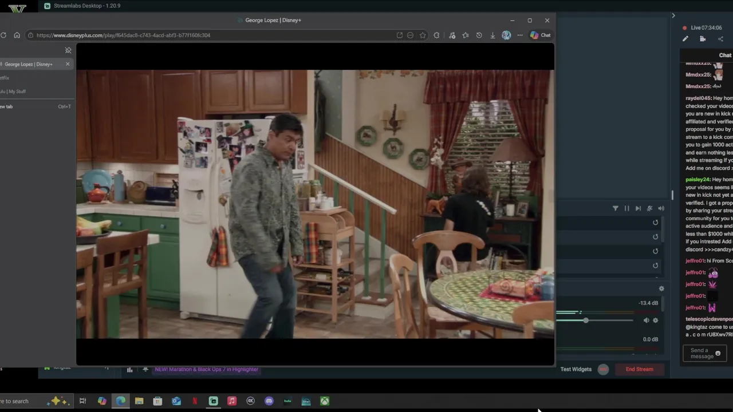
Task: Click the raydel045 username in chat
Action: pyautogui.click(x=698, y=98)
